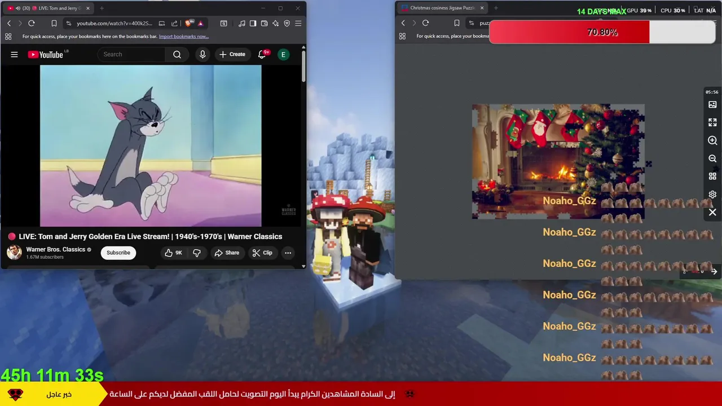Viewport: 722px width, 406px height.
Task: Open the wallet icon in YouTube window toolbar
Action: [x=264, y=23]
